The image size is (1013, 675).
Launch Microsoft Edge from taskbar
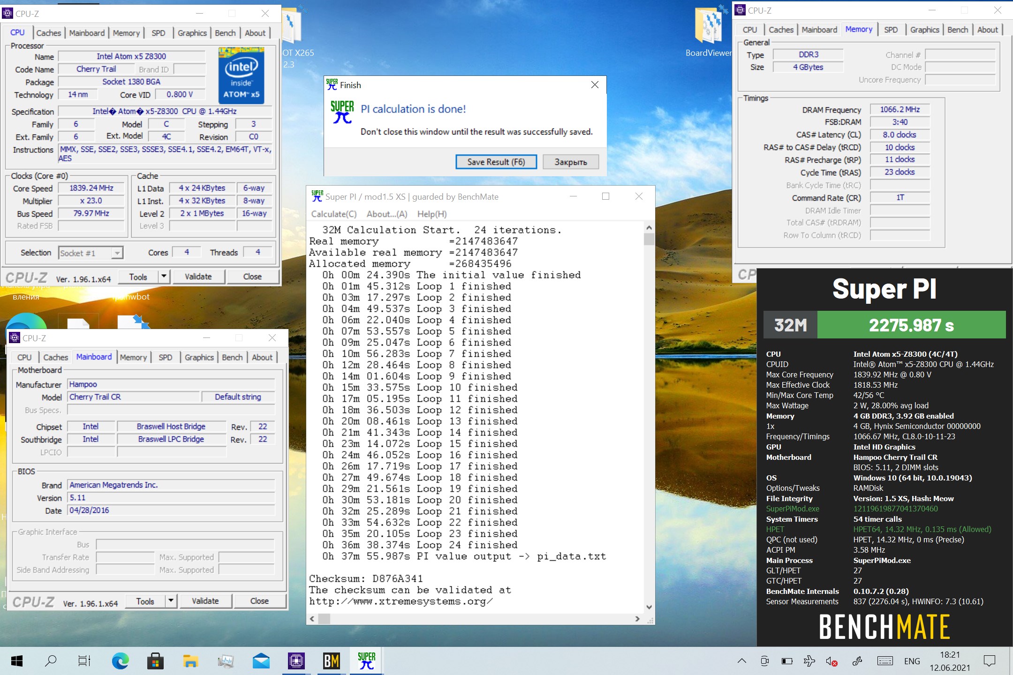[x=121, y=661]
